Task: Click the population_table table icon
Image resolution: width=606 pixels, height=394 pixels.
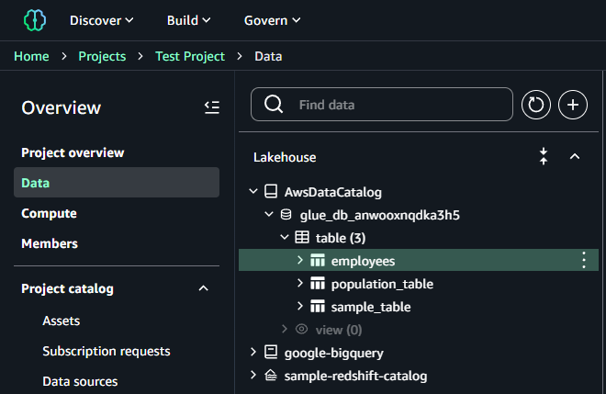Action: [x=318, y=284]
